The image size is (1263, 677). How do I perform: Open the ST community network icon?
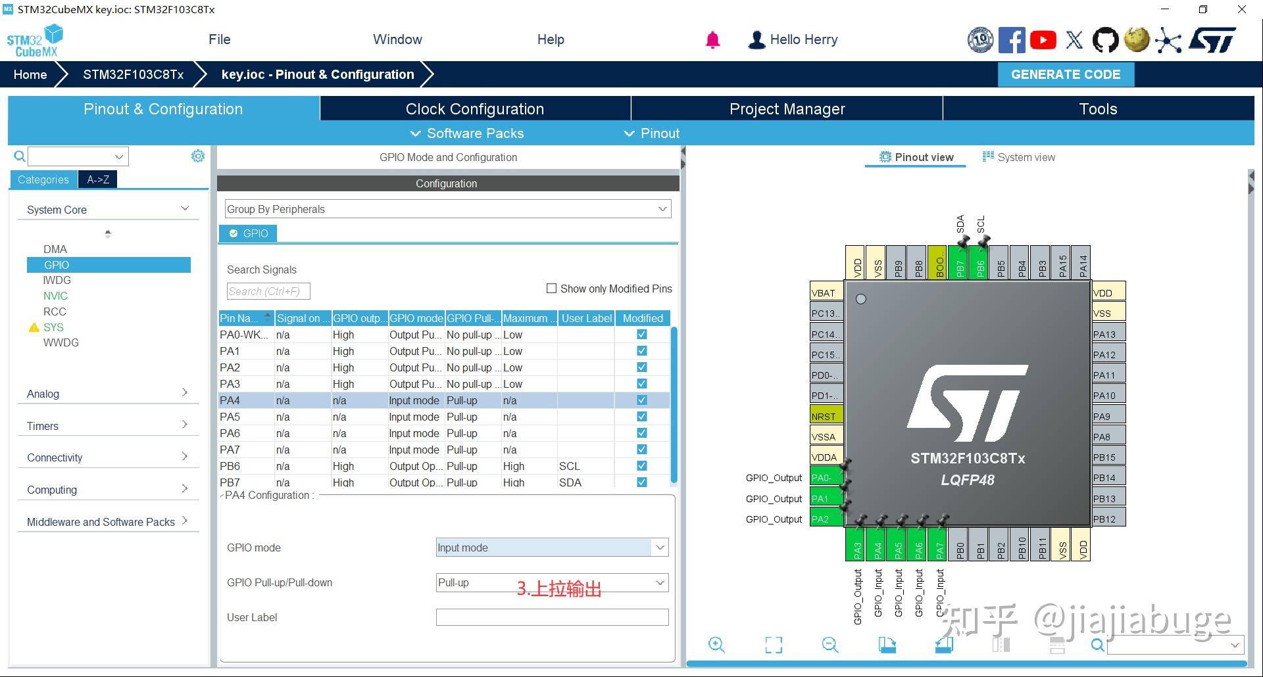click(1168, 40)
